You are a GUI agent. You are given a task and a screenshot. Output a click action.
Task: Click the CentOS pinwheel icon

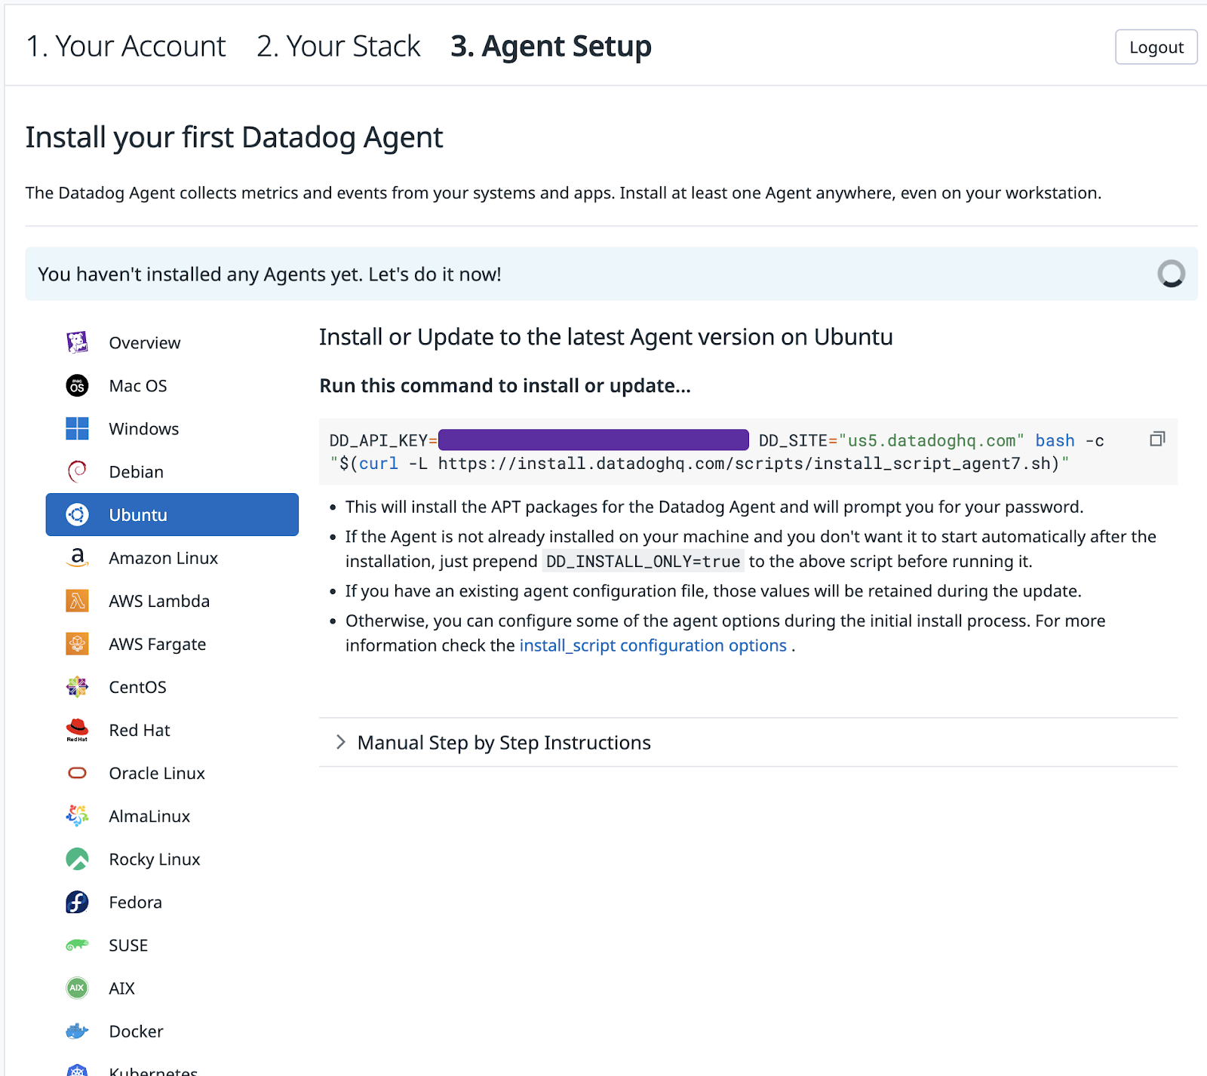coord(77,686)
